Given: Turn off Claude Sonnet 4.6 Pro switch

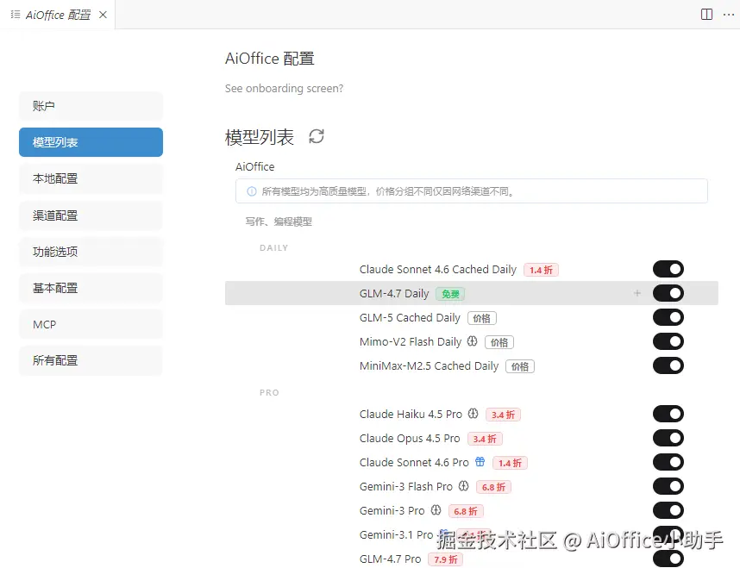Looking at the screenshot, I should click(668, 462).
